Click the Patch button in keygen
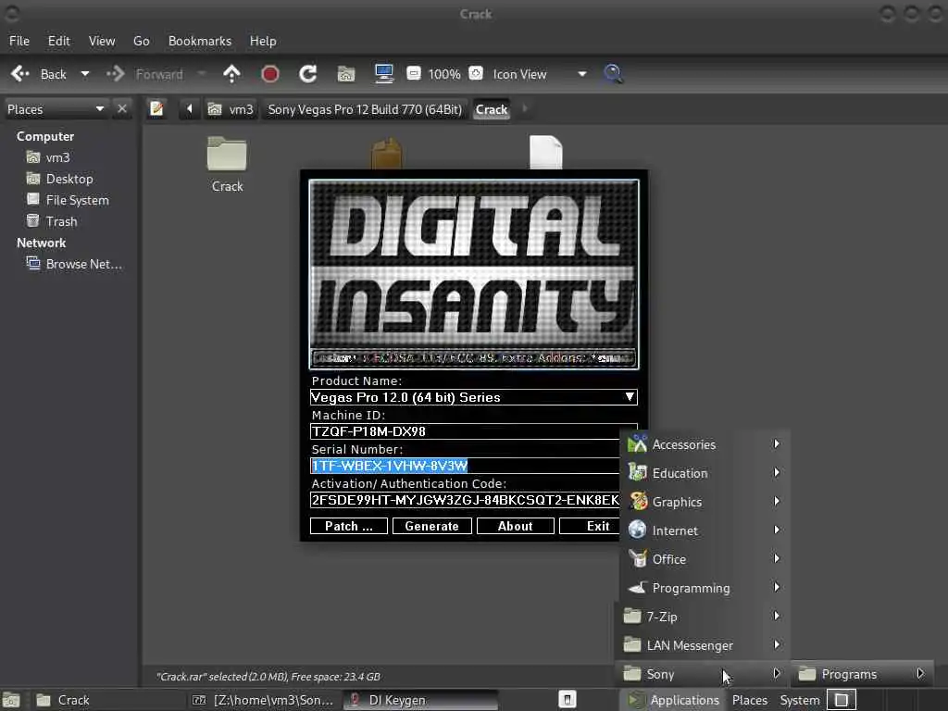The width and height of the screenshot is (948, 711). (349, 526)
